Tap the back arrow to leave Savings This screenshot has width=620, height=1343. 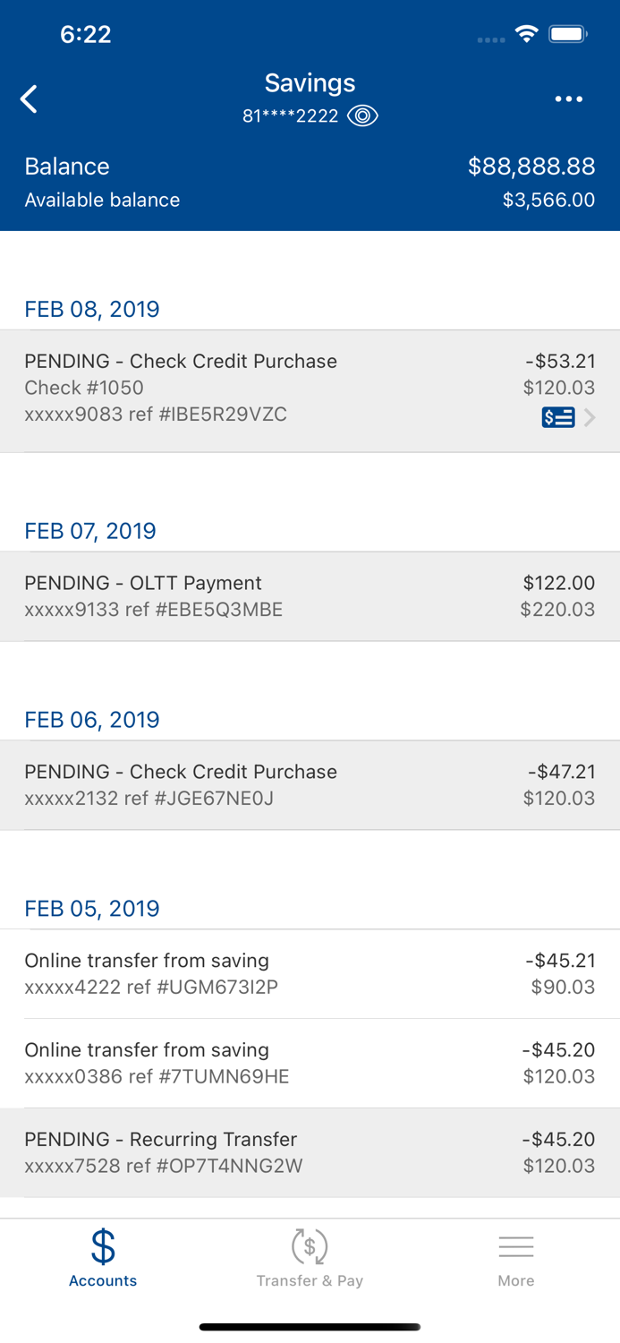(28, 98)
